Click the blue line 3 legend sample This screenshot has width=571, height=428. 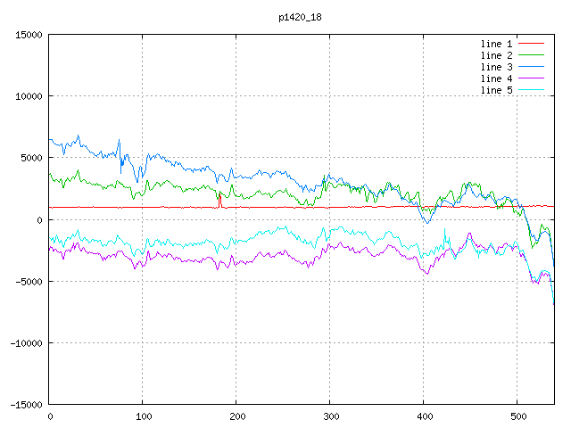(531, 67)
